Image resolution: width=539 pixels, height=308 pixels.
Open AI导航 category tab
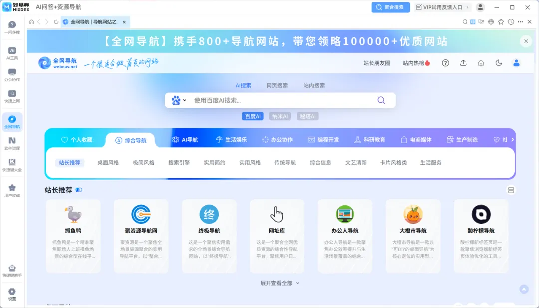pyautogui.click(x=185, y=140)
